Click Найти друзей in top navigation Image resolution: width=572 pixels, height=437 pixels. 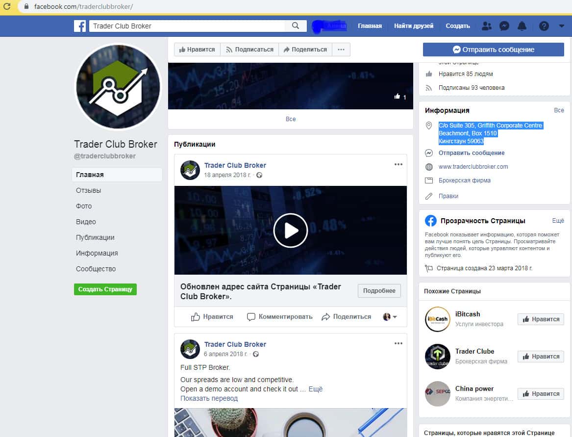coord(414,26)
